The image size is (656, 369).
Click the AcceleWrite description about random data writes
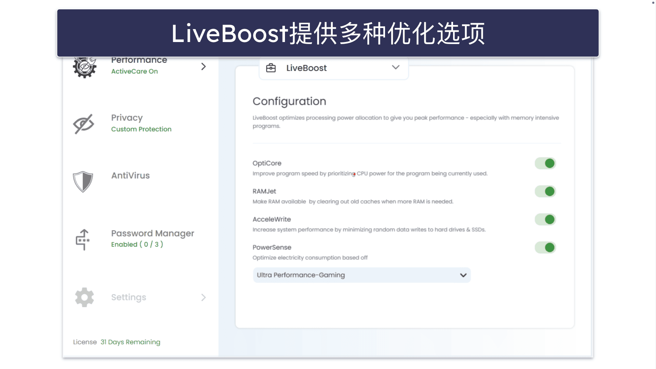pos(369,230)
